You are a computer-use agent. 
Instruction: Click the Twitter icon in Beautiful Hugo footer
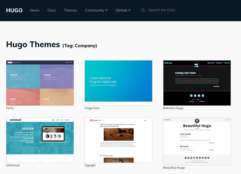[192, 158]
